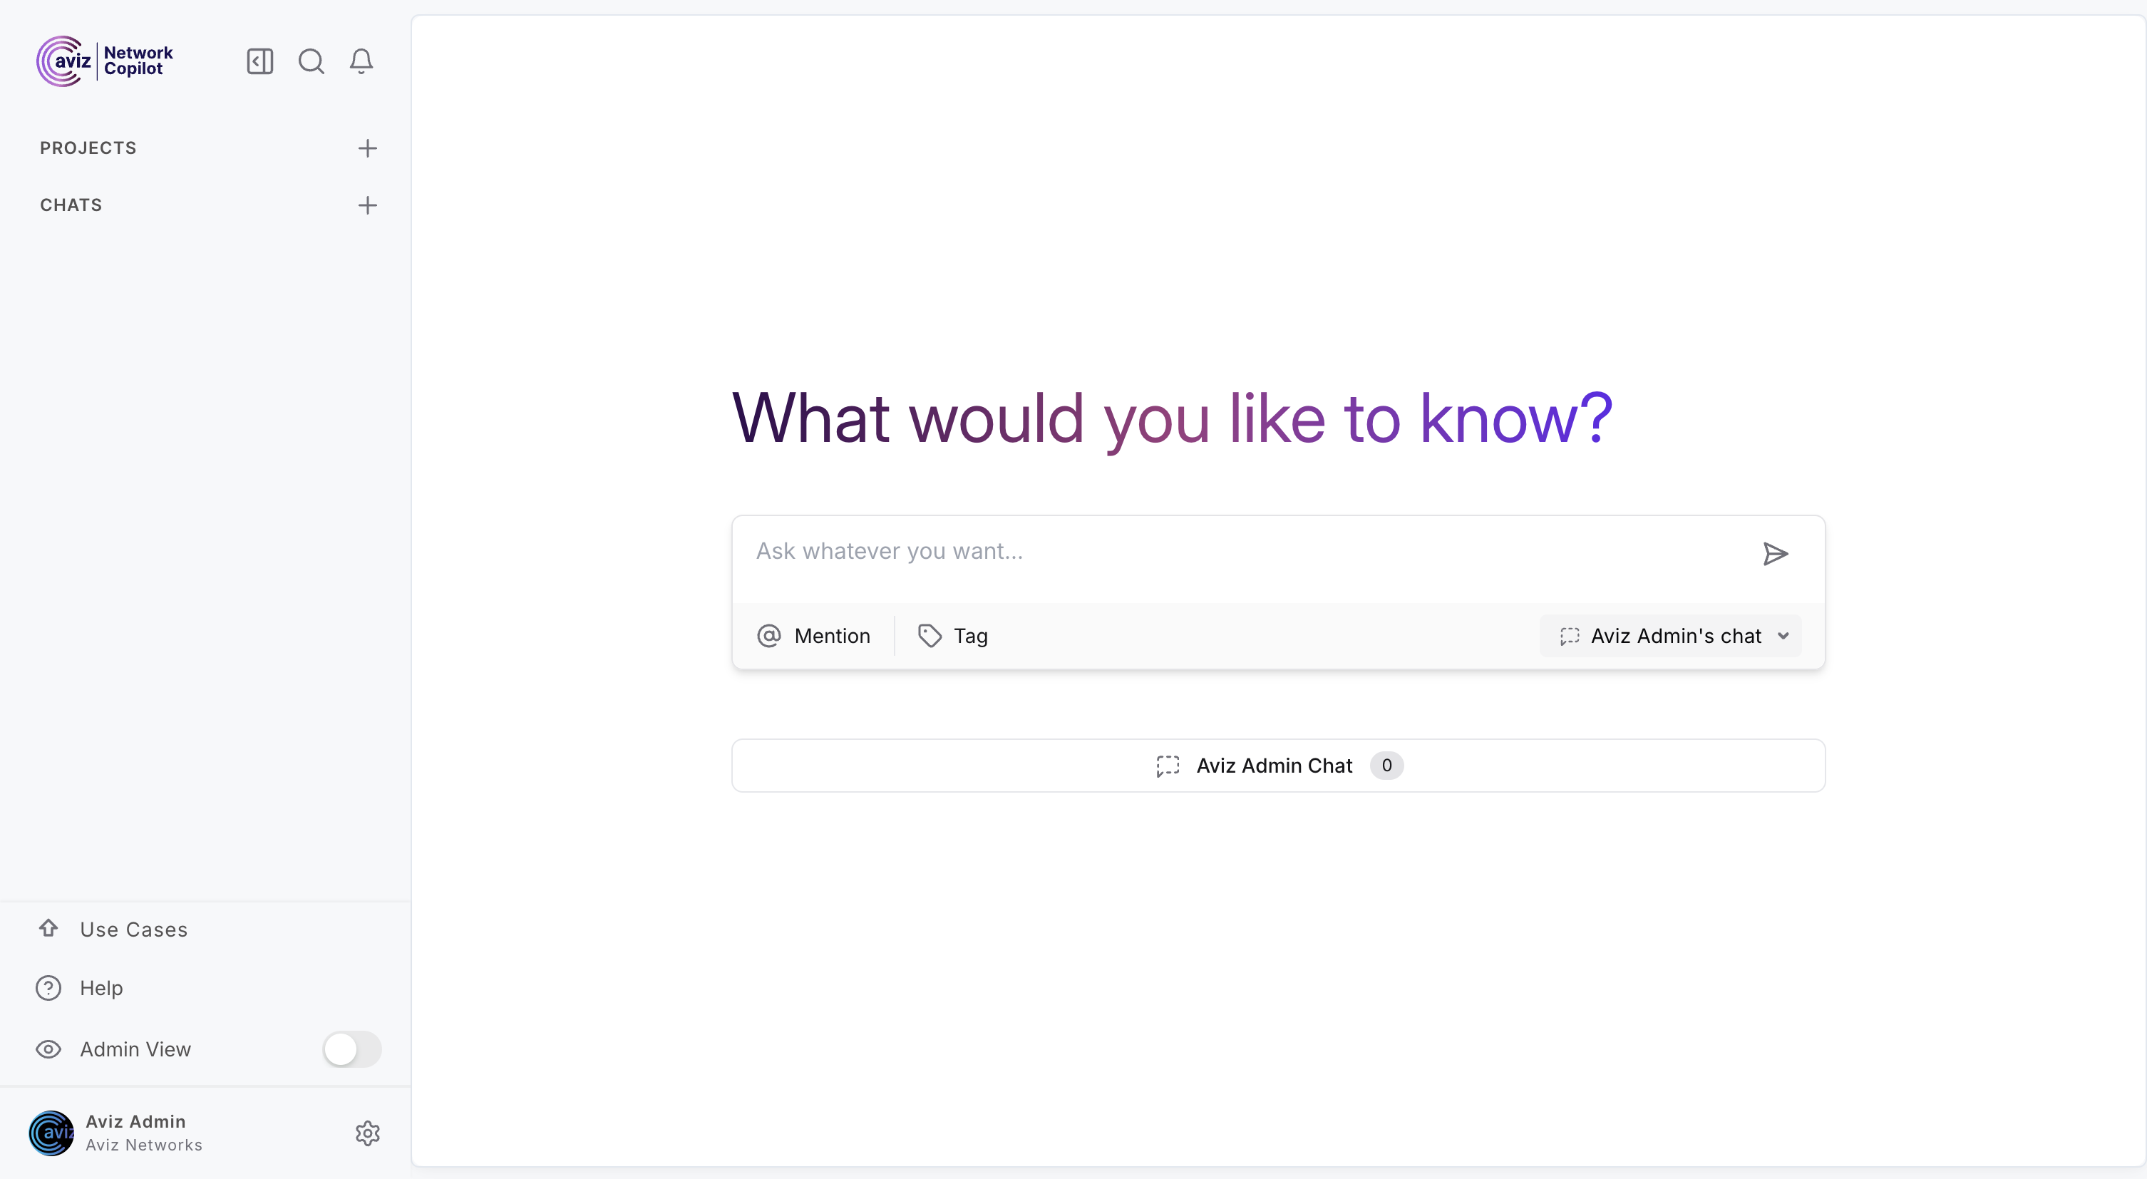Open the Aviz Admin Chat bar
The width and height of the screenshot is (2147, 1179).
[x=1277, y=765]
